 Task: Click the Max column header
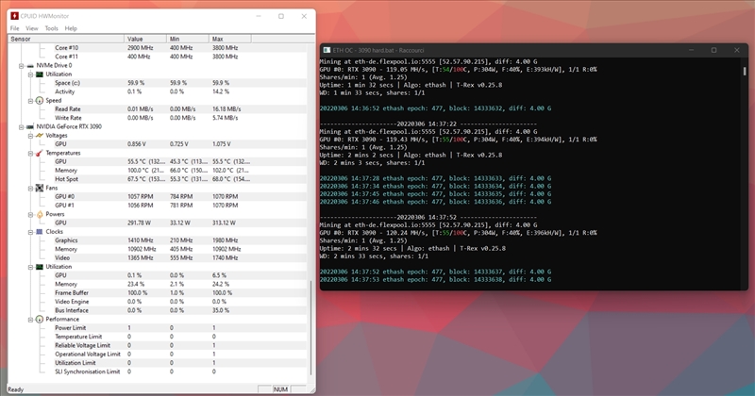tap(229, 39)
